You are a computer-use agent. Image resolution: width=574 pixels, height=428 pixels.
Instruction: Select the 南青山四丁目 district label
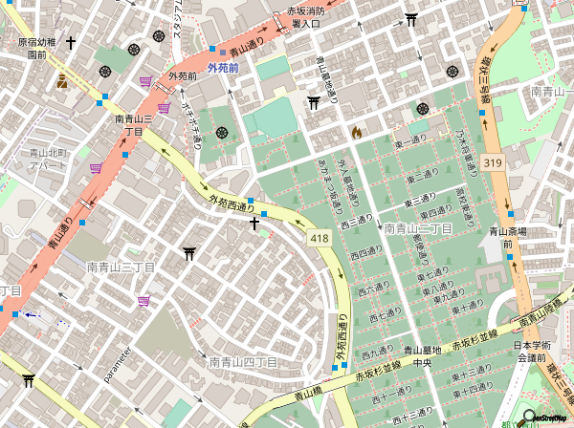pos(243,362)
